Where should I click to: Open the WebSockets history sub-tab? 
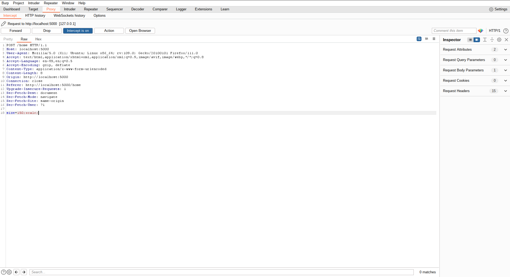pos(69,16)
